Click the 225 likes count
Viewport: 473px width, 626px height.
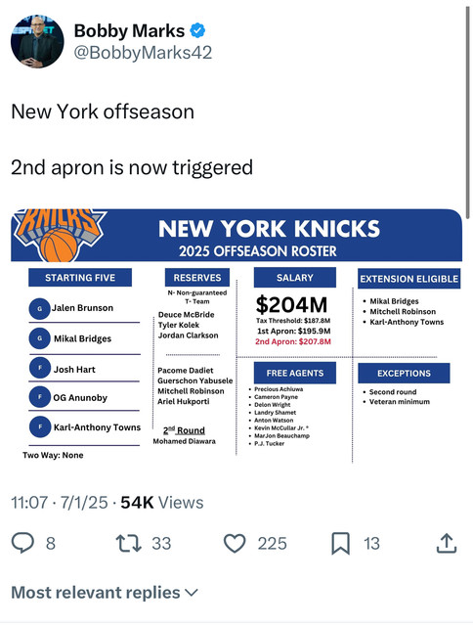272,544
